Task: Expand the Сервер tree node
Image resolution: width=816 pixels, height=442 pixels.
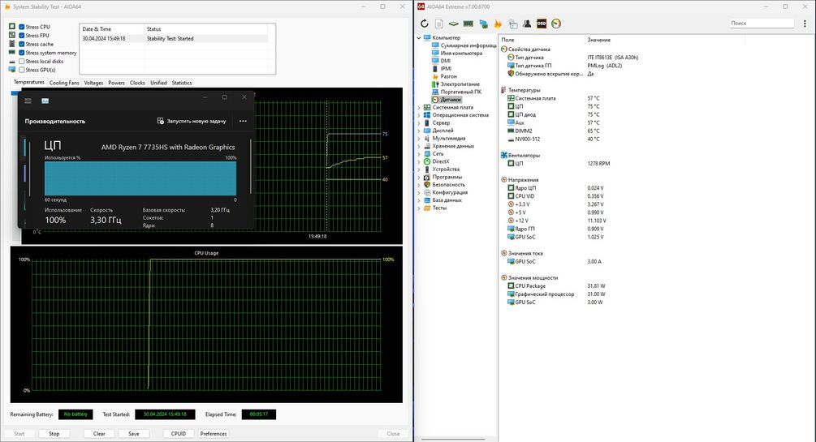Action: click(419, 122)
